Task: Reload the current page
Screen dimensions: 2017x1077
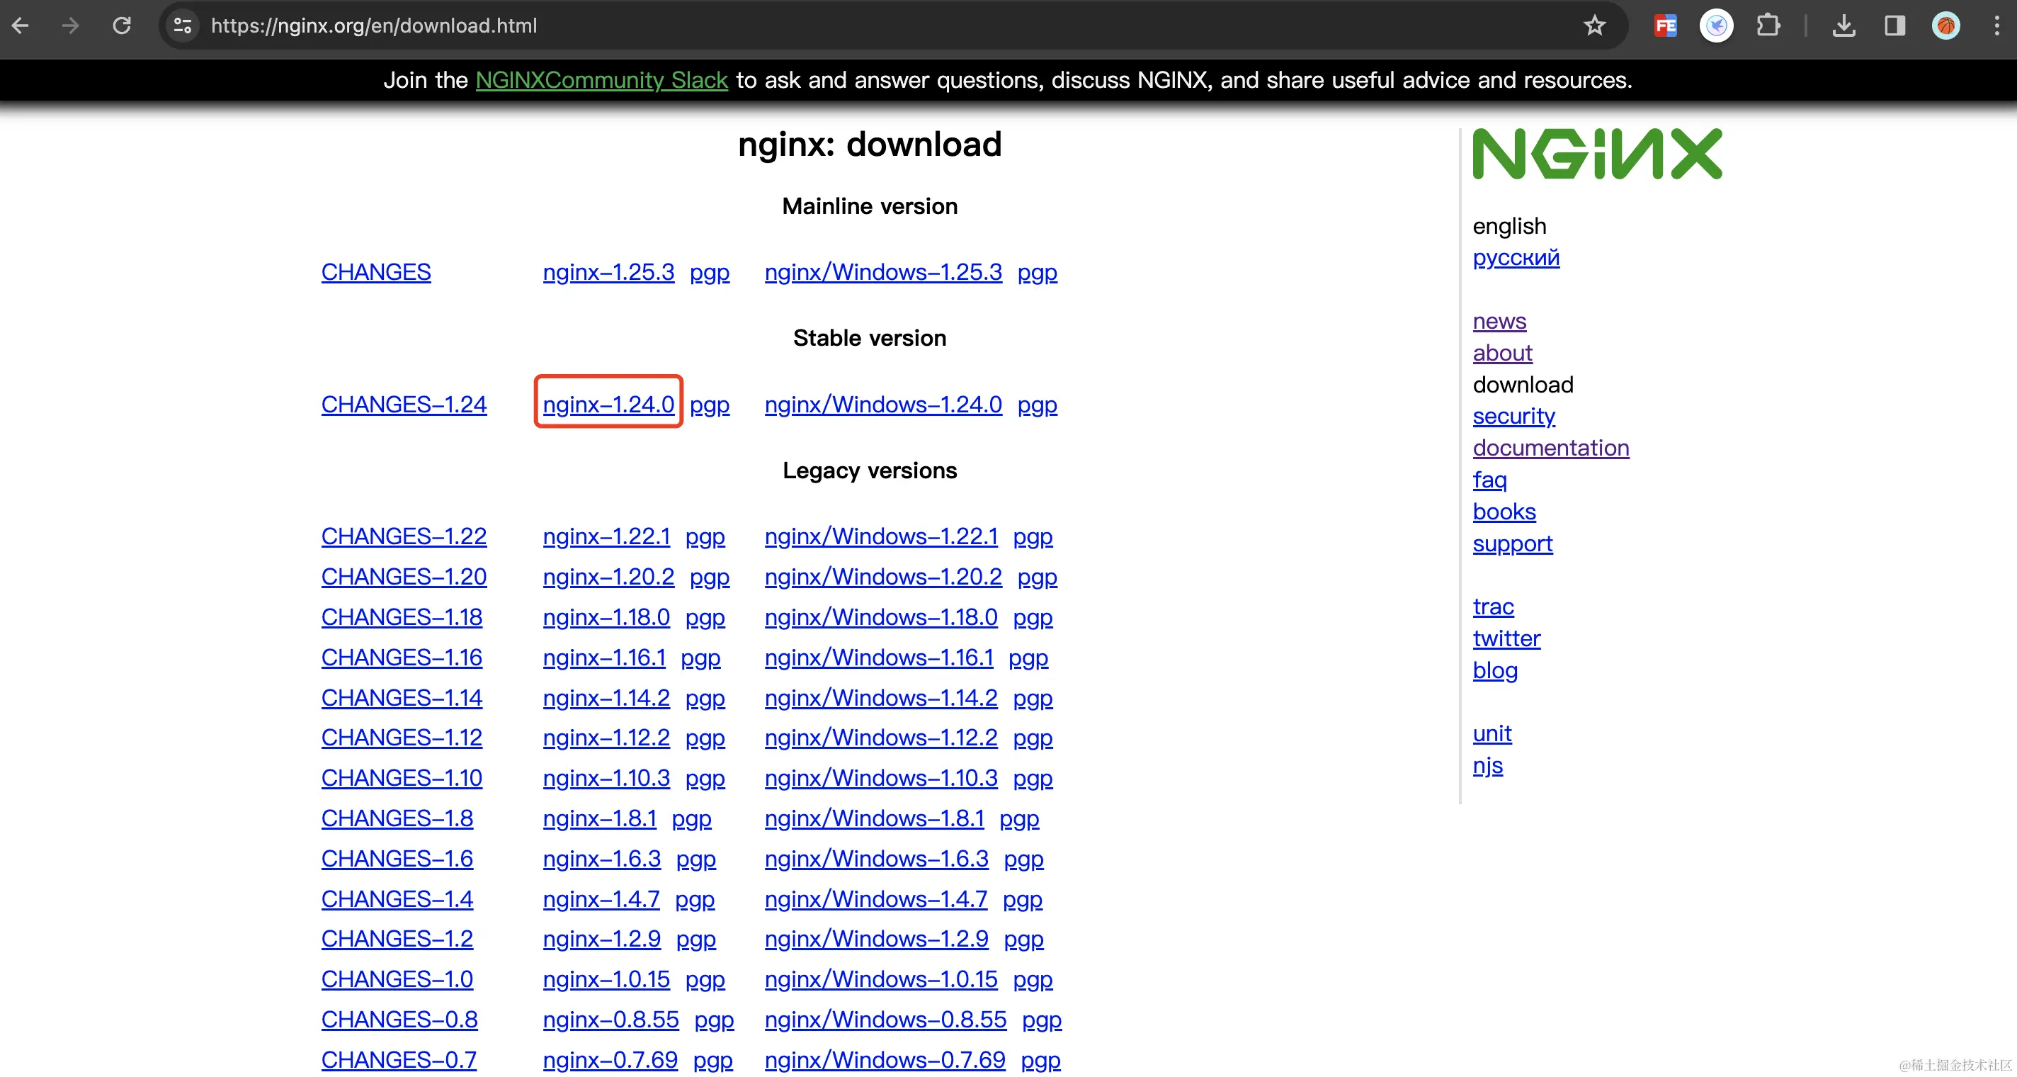Action: click(x=122, y=25)
